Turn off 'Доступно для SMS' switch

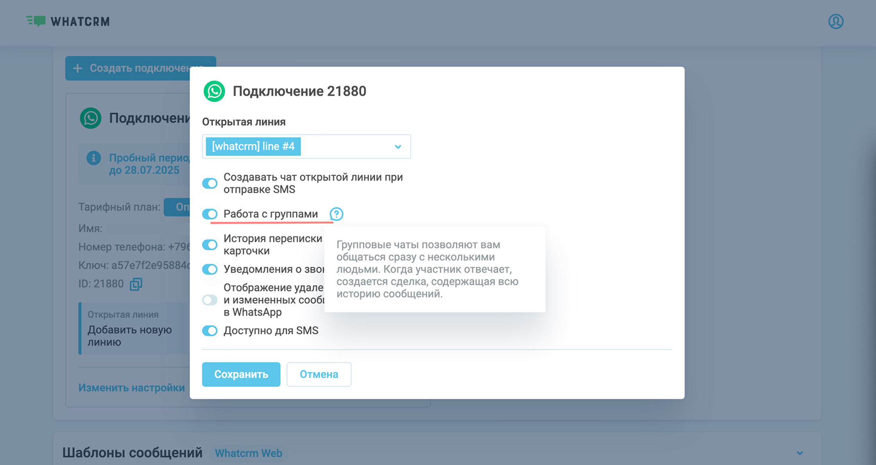click(210, 331)
